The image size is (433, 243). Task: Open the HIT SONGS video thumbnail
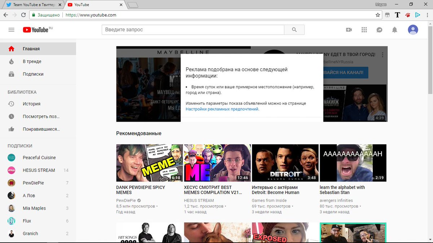[x=149, y=233]
